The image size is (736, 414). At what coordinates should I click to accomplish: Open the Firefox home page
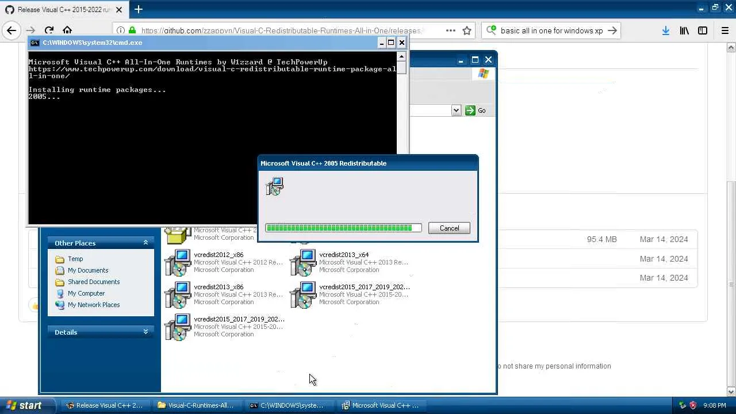[67, 30]
